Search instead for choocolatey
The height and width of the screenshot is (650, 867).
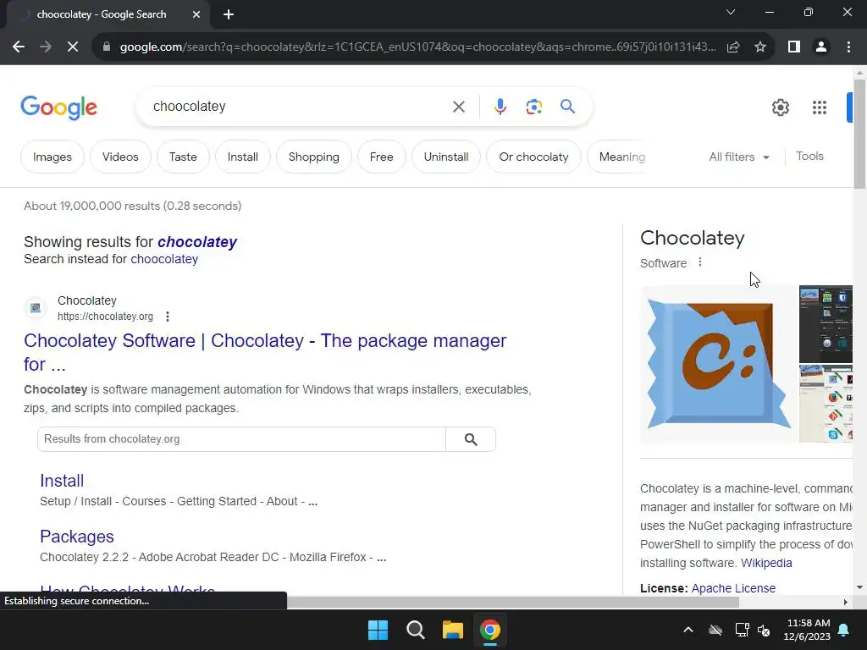(x=164, y=259)
